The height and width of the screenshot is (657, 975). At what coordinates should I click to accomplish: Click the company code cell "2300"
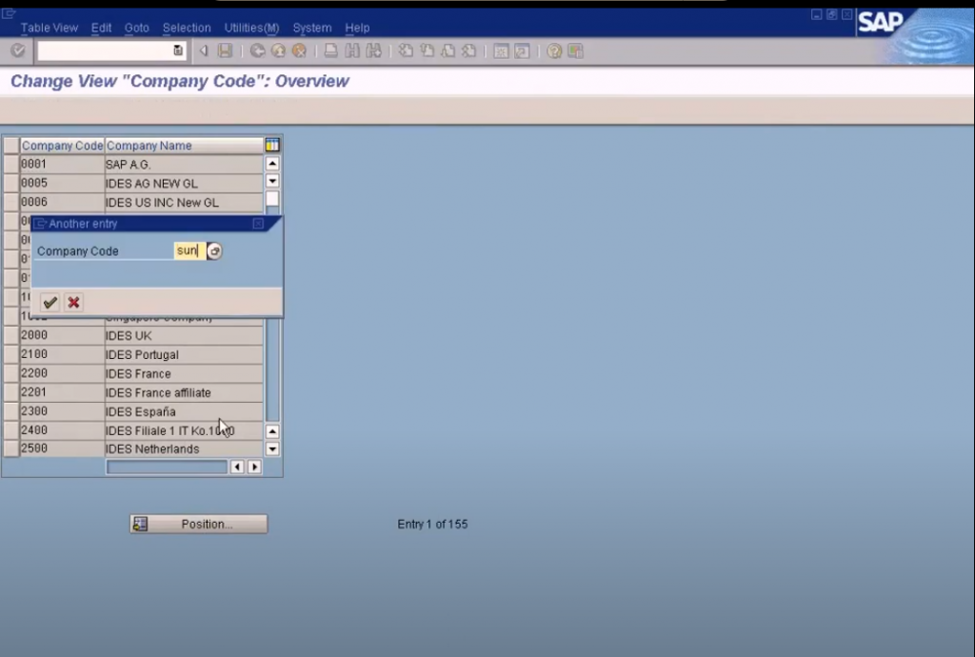click(x=62, y=411)
